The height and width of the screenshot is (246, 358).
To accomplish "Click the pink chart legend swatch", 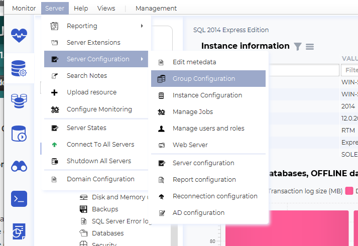I will (349, 191).
